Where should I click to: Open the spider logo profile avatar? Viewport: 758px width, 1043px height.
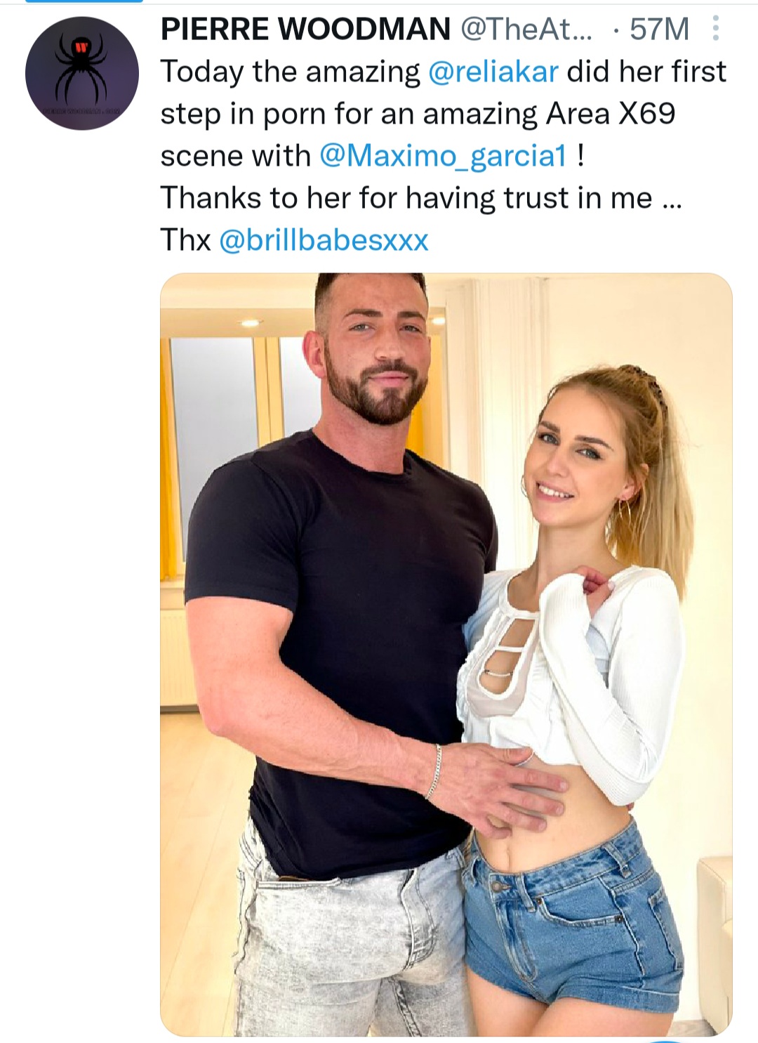point(82,73)
